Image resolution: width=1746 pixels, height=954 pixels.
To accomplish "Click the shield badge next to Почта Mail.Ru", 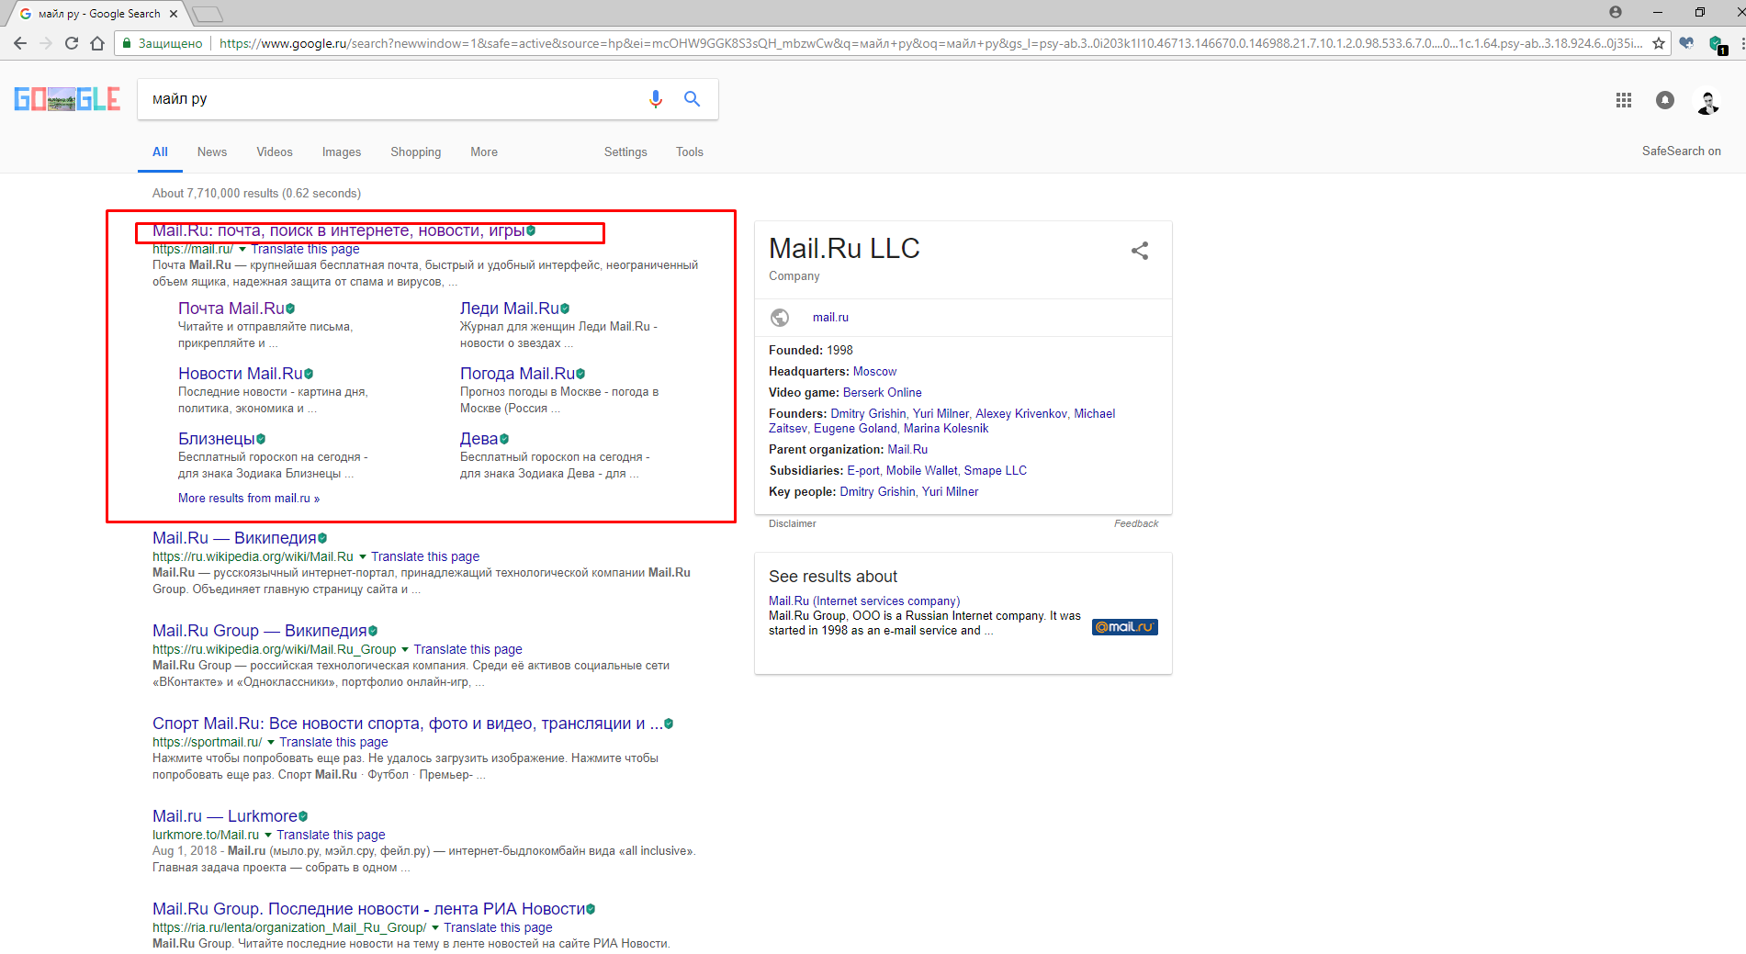I will pyautogui.click(x=290, y=309).
